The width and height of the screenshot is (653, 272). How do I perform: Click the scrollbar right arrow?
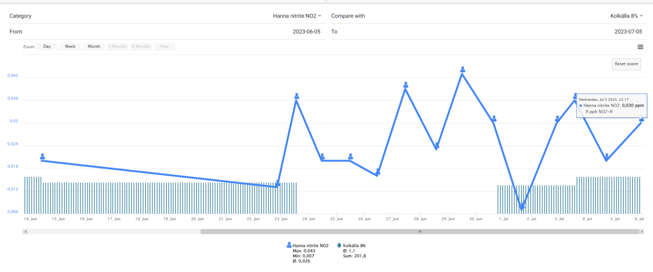tap(641, 231)
